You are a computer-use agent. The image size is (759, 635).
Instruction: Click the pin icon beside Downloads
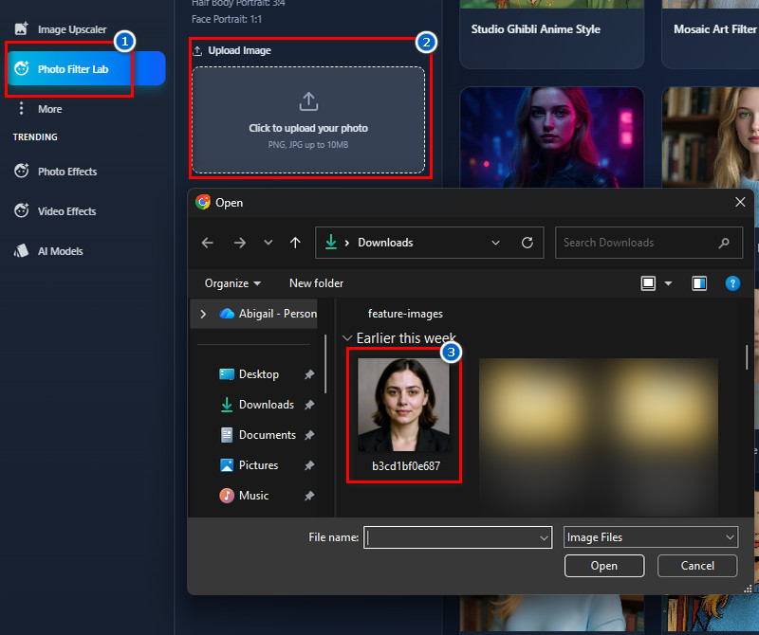(x=309, y=405)
